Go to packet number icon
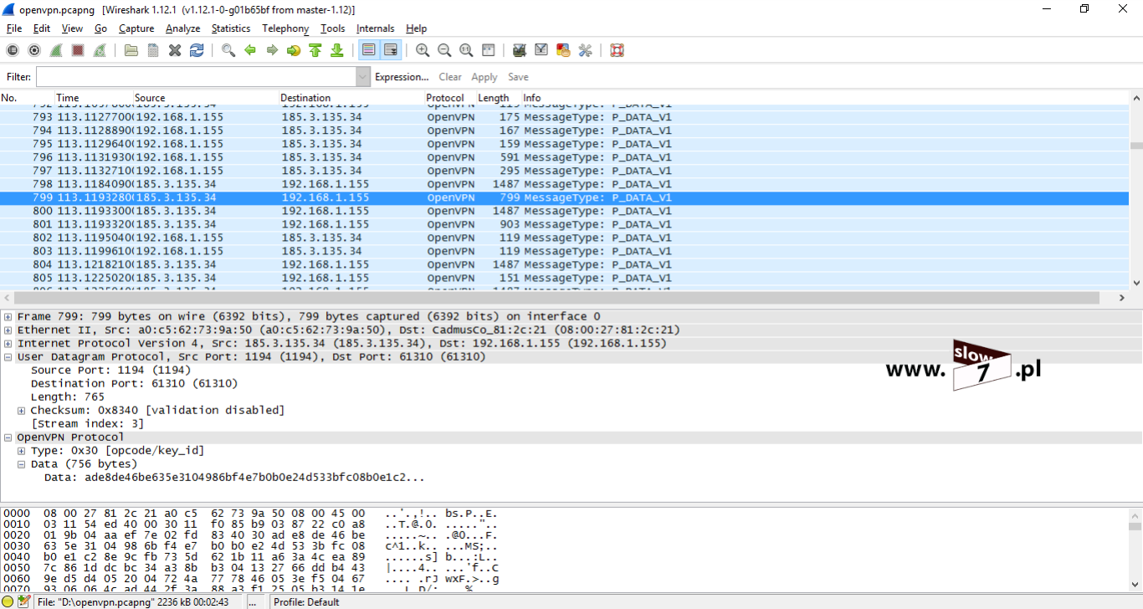 294,50
